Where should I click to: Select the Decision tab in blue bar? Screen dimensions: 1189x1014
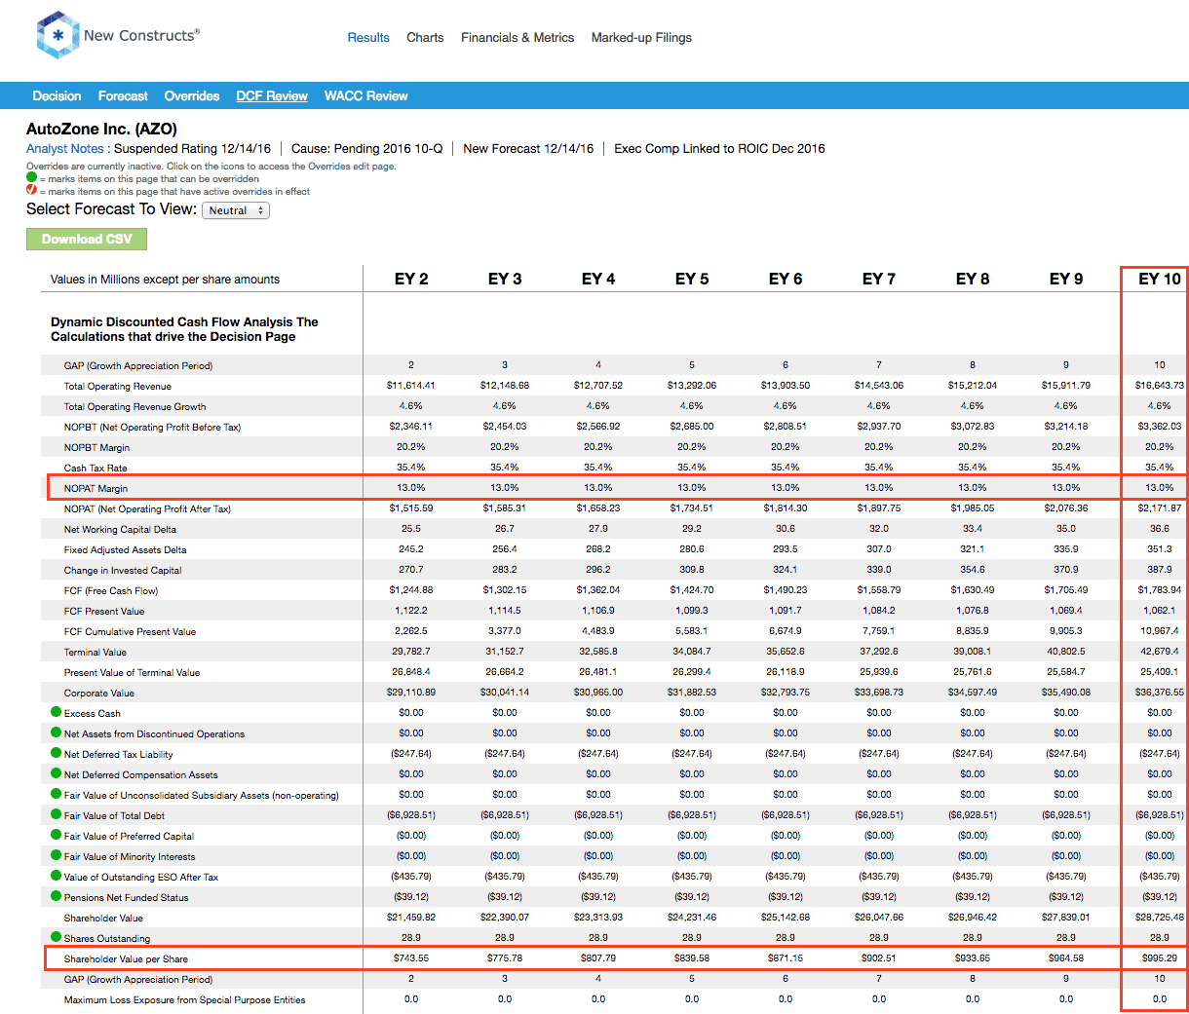point(57,96)
